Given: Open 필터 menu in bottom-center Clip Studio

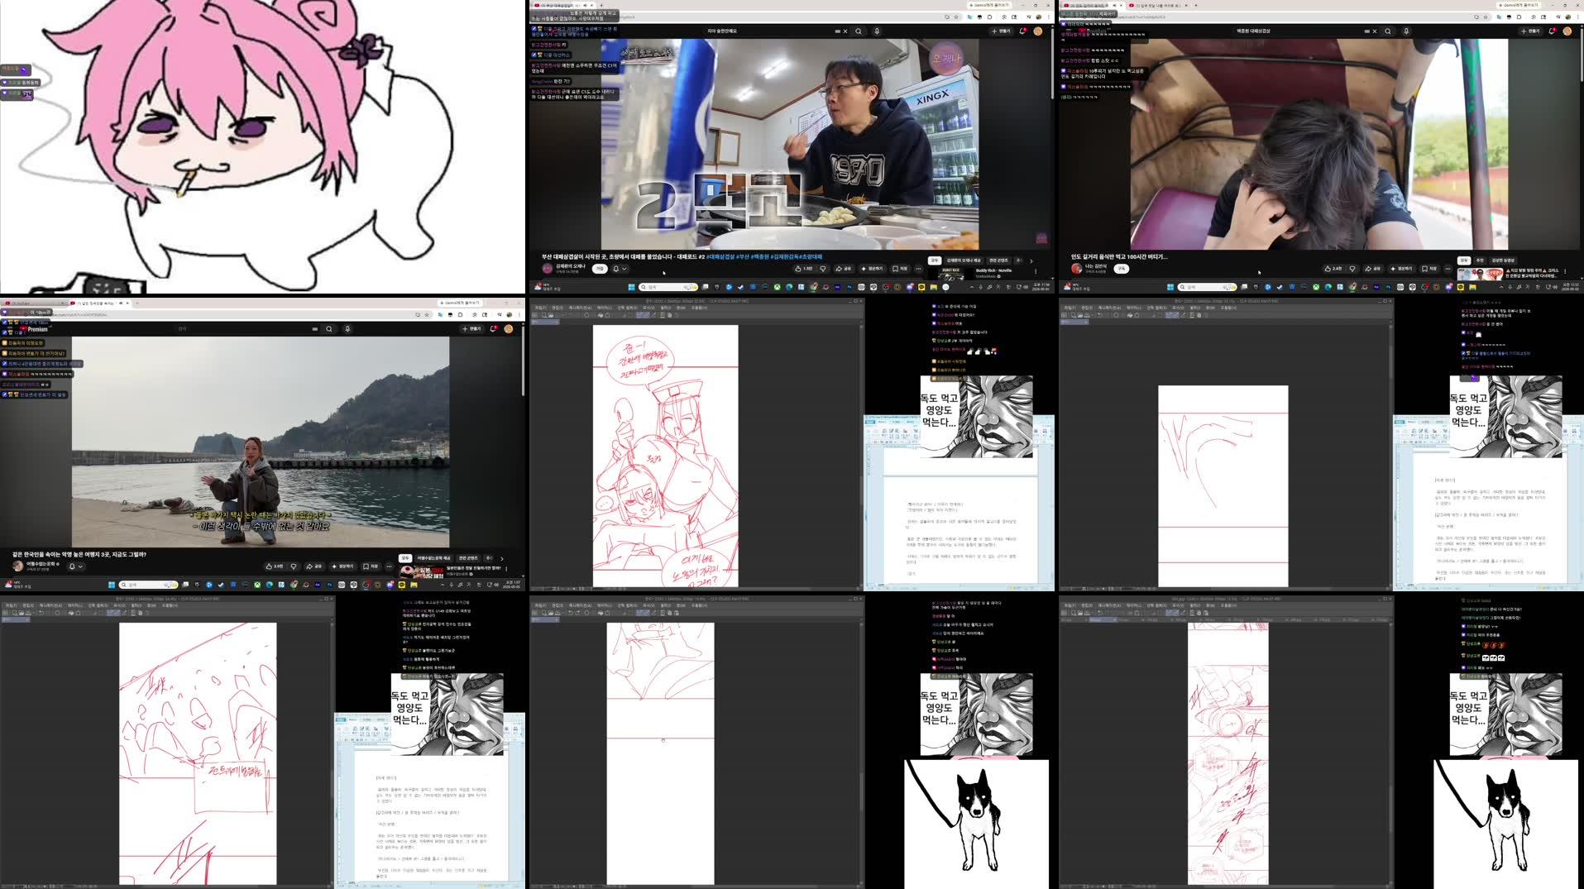Looking at the screenshot, I should coord(666,605).
